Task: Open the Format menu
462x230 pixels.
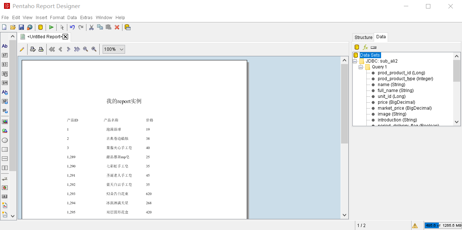Action: tap(57, 18)
